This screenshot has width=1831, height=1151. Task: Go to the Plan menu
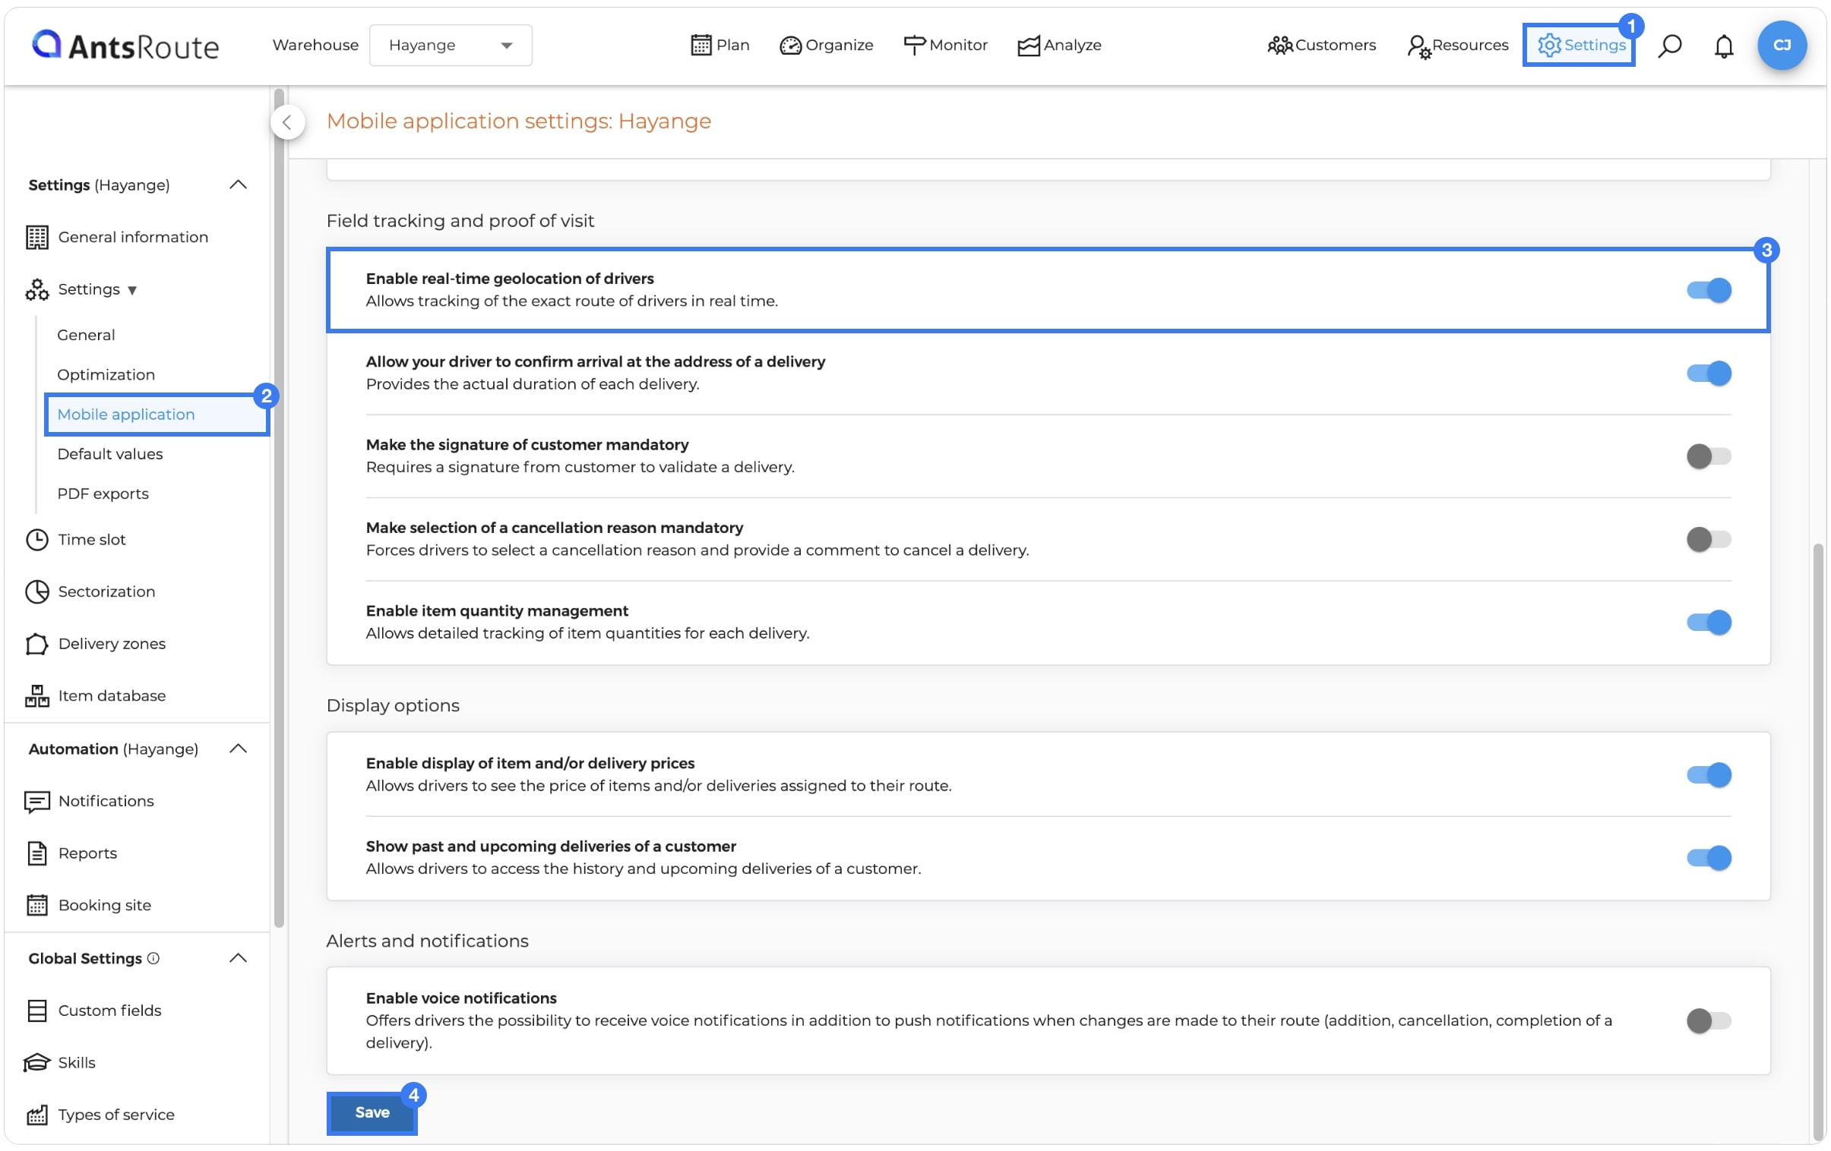[720, 45]
